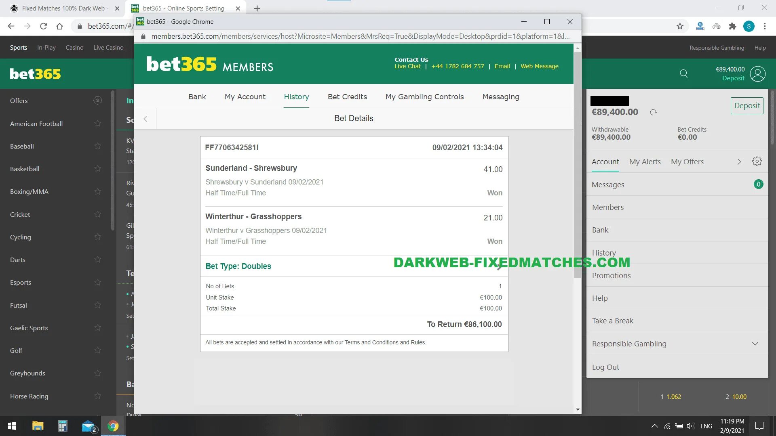Viewport: 776px width, 436px height.
Task: Click the search magnifier icon
Action: pyautogui.click(x=683, y=73)
